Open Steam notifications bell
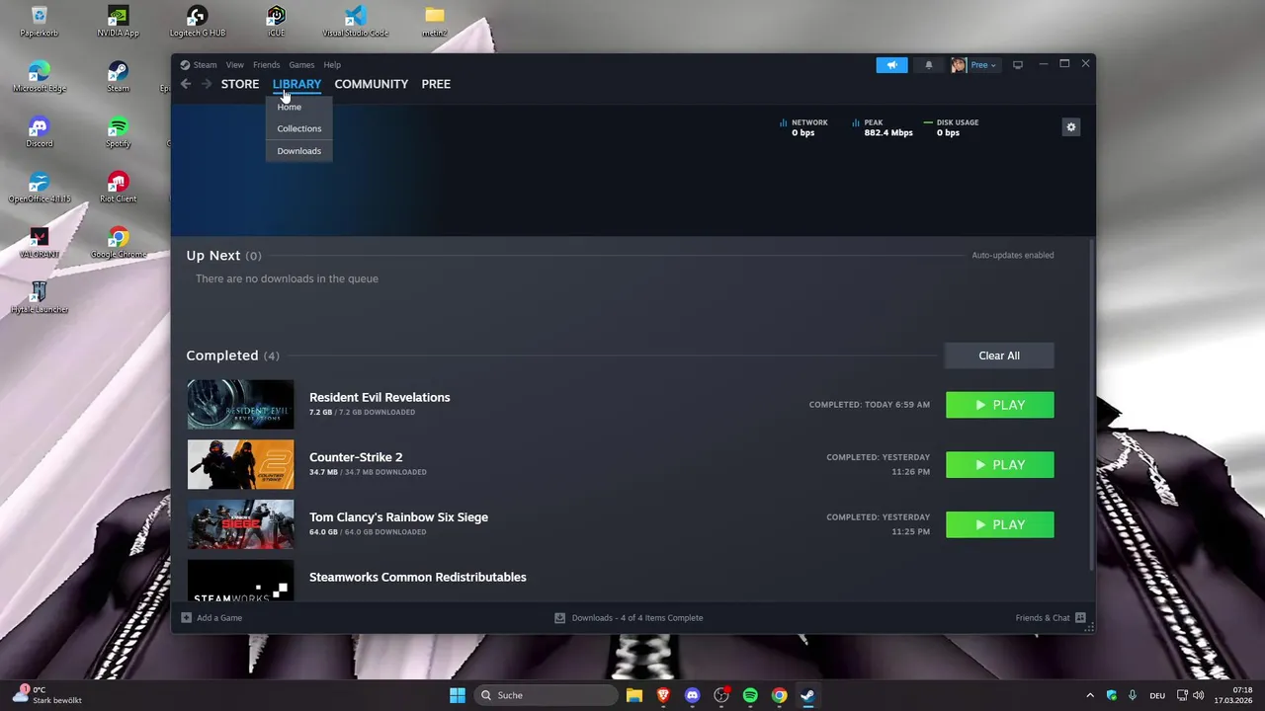1265x711 pixels. click(928, 65)
